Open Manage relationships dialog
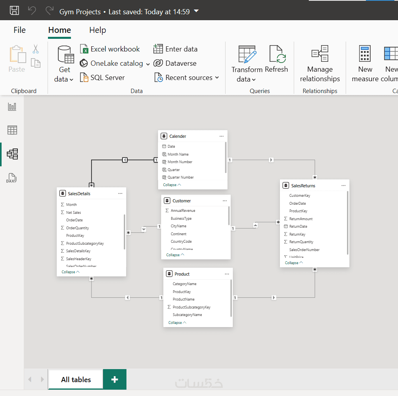 320,64
